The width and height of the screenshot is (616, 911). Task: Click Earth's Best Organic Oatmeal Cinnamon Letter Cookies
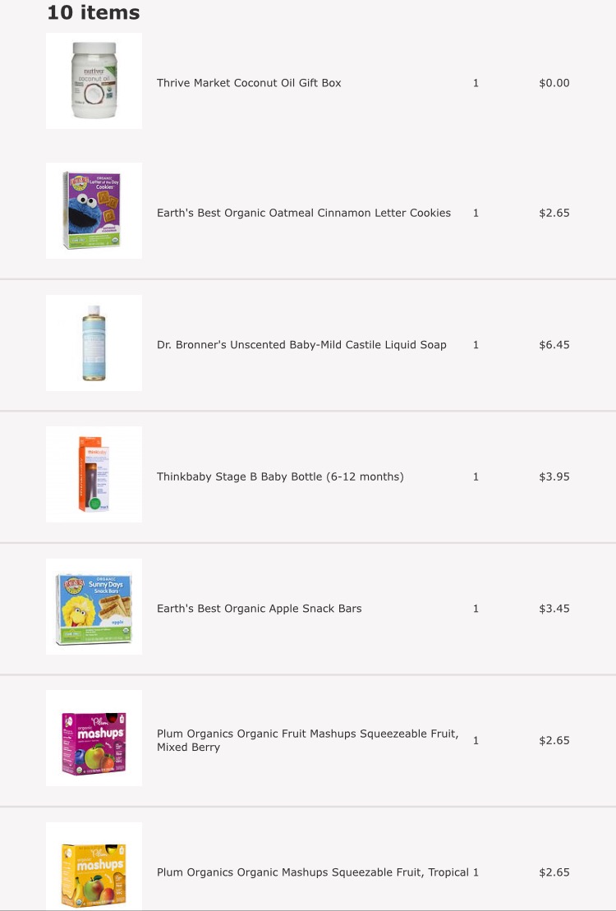[304, 213]
